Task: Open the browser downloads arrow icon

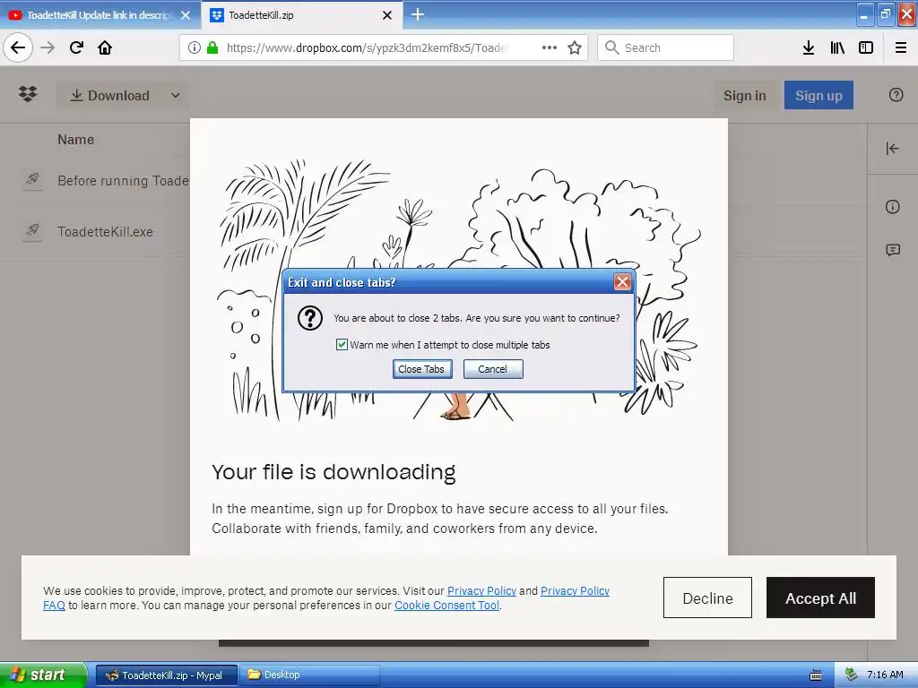Action: click(809, 47)
